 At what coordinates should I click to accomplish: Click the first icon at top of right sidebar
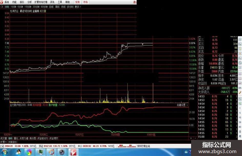click(240, 40)
